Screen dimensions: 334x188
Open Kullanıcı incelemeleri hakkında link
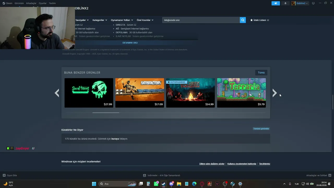[242, 164]
